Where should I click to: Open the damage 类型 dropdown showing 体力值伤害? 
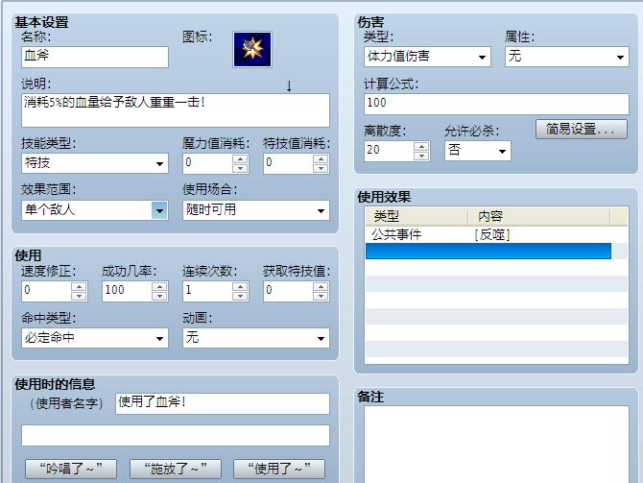427,57
